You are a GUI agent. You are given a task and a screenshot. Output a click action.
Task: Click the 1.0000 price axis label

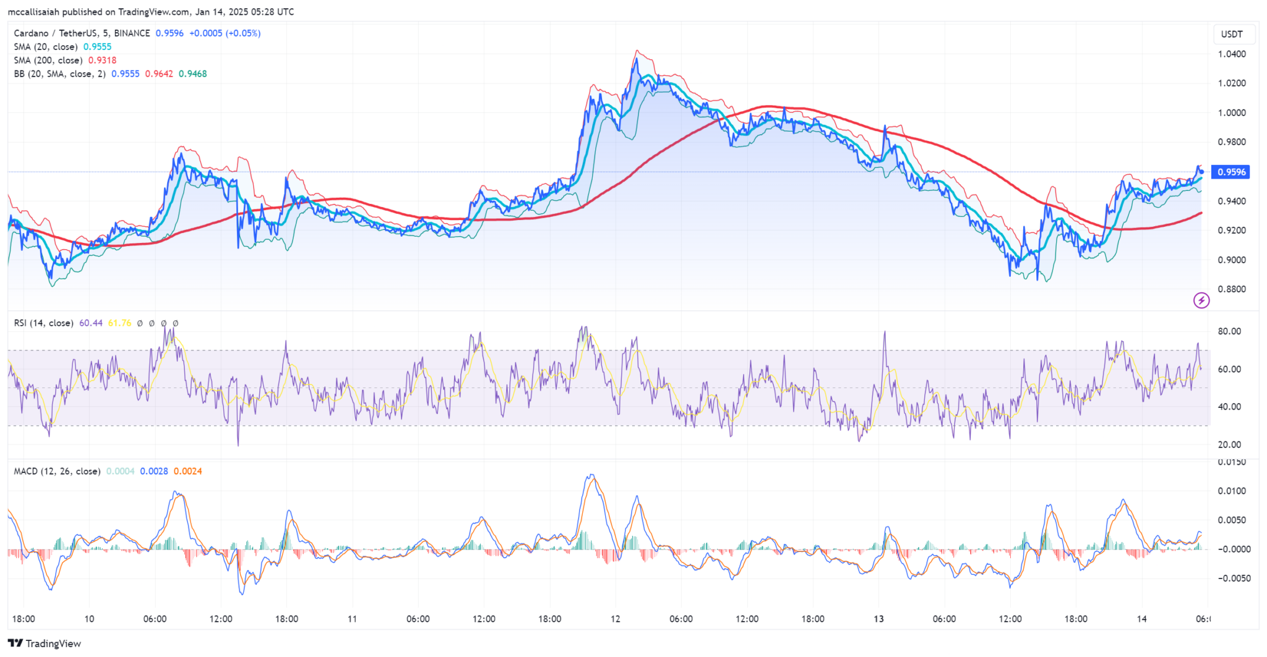[1232, 113]
